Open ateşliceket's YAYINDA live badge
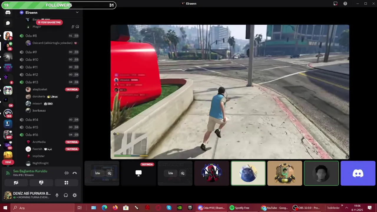The image size is (377, 212). click(x=72, y=90)
